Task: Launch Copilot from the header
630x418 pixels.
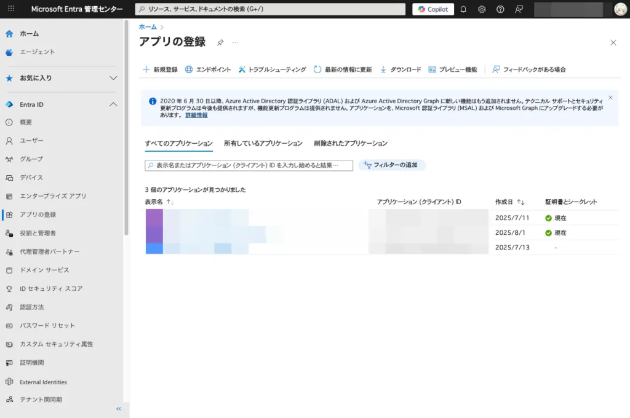Action: (x=433, y=9)
